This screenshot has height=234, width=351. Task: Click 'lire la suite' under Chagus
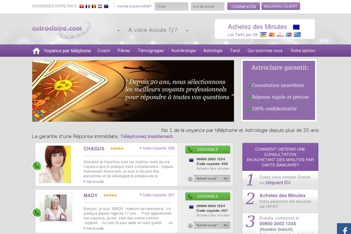click(x=95, y=181)
